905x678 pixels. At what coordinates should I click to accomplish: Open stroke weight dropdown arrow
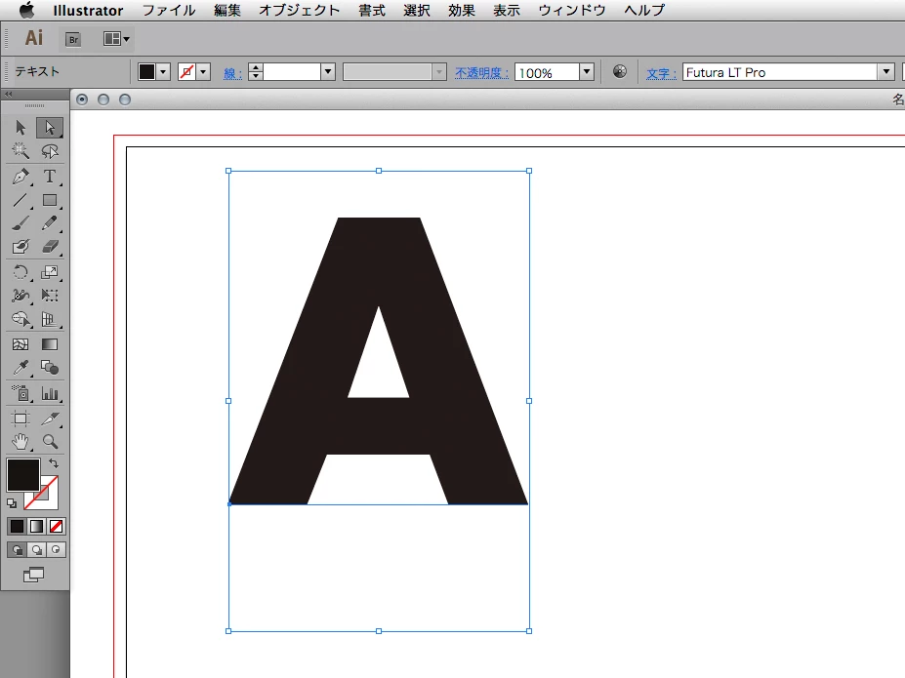(328, 71)
